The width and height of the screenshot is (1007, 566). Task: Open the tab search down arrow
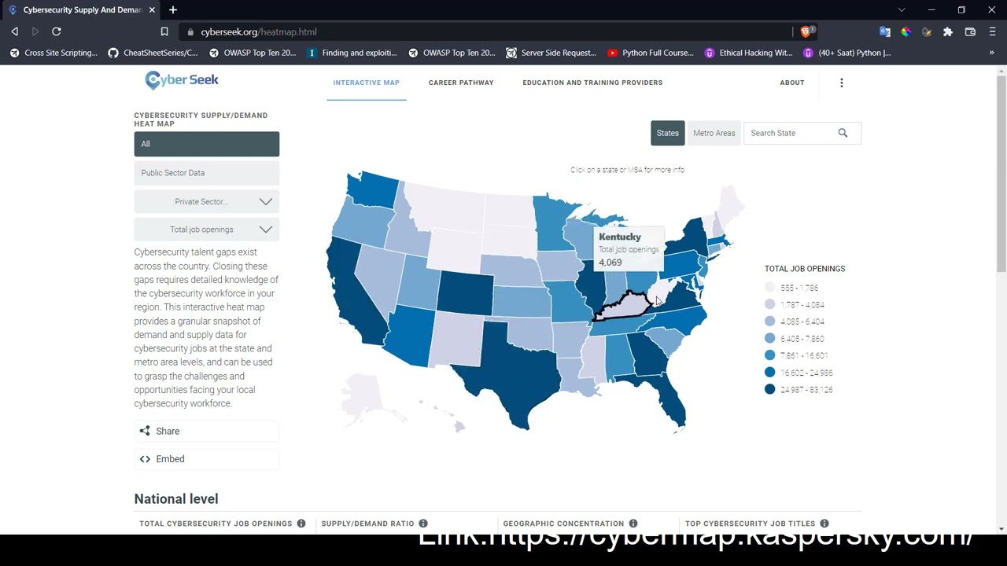[x=902, y=9]
